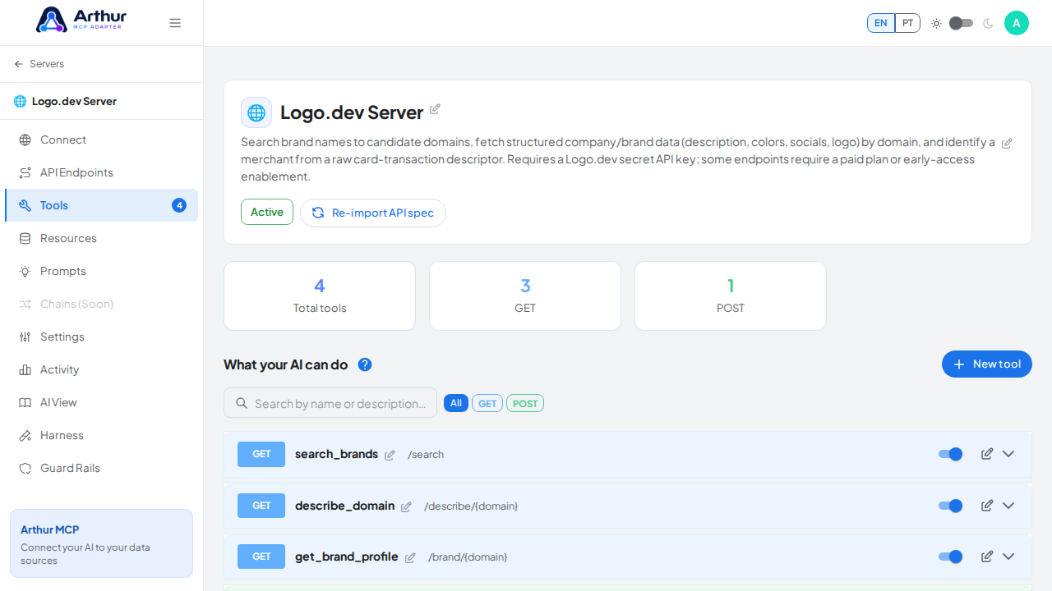Open the Guard Rails page
Screen dimensions: 1052x591
point(101,468)
